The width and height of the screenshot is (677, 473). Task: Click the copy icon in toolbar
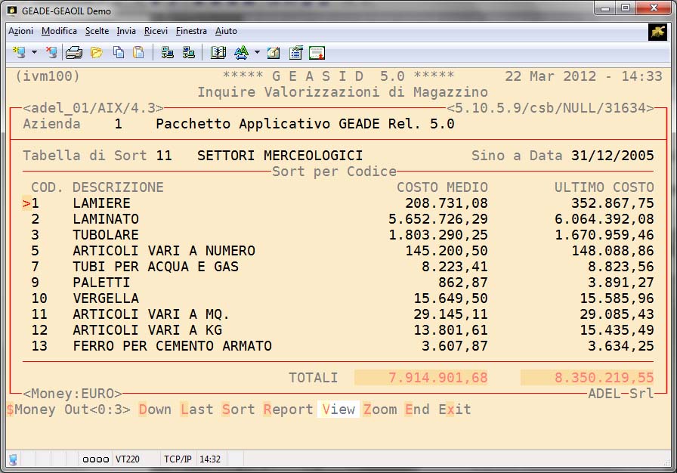[119, 52]
